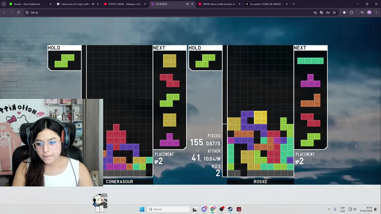The height and width of the screenshot is (214, 381).
Task: Click the CONERASOUR player name label
Action: coord(119,182)
